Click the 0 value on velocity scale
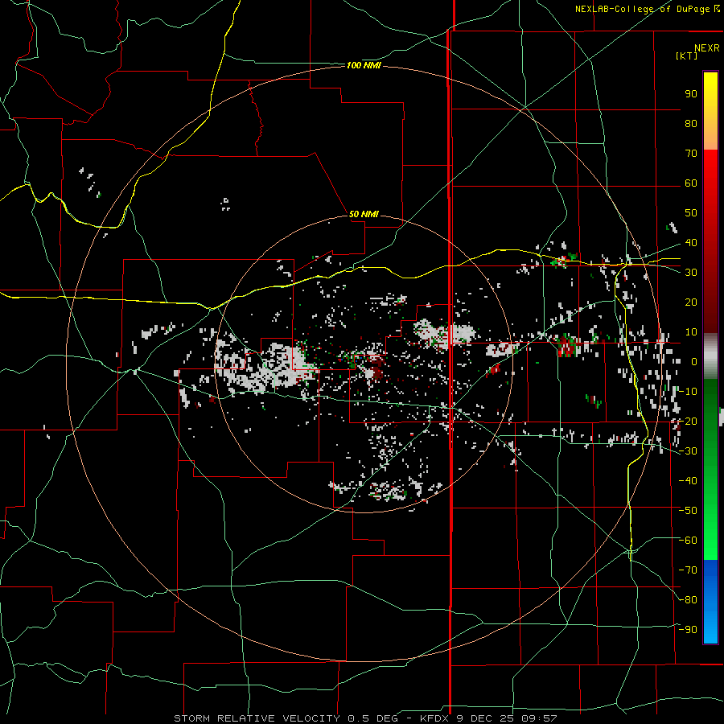The image size is (724, 724). [x=694, y=362]
